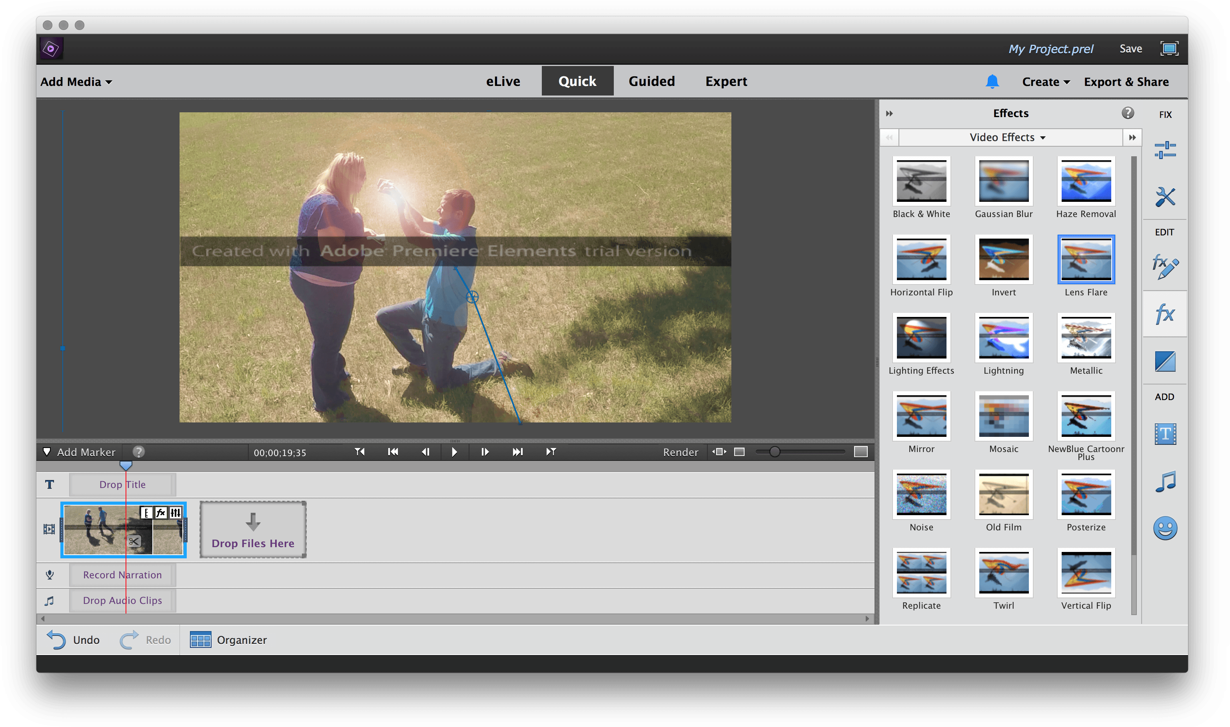Expand the Video Effects category dropdown
The height and width of the screenshot is (727, 1230).
point(1007,137)
